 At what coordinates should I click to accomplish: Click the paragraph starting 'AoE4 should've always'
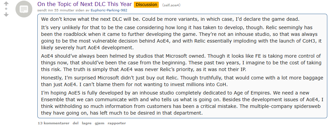point(181,63)
